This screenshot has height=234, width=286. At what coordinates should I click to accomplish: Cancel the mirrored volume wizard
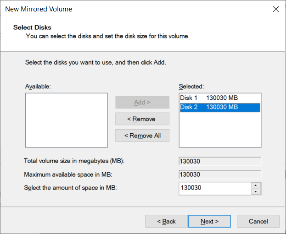(258, 221)
